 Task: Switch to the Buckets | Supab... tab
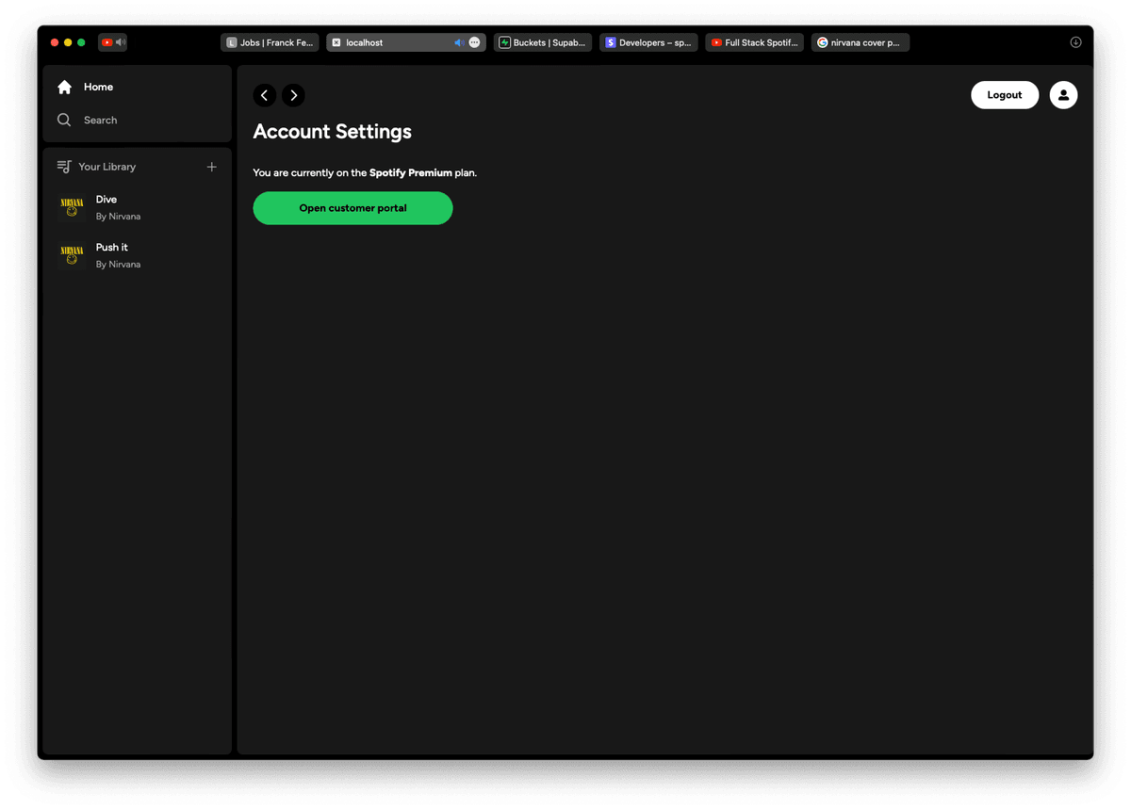[543, 42]
